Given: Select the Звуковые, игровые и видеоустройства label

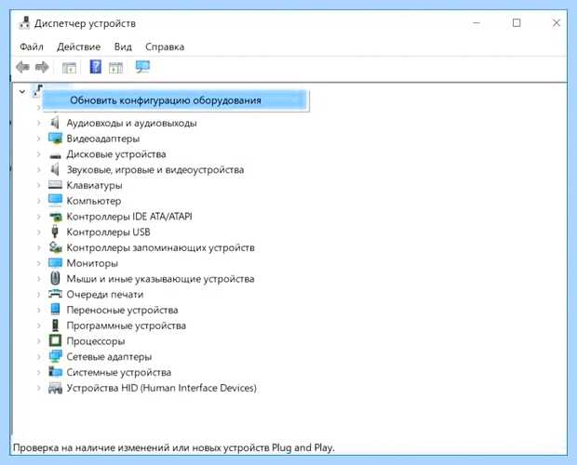Looking at the screenshot, I should (155, 170).
